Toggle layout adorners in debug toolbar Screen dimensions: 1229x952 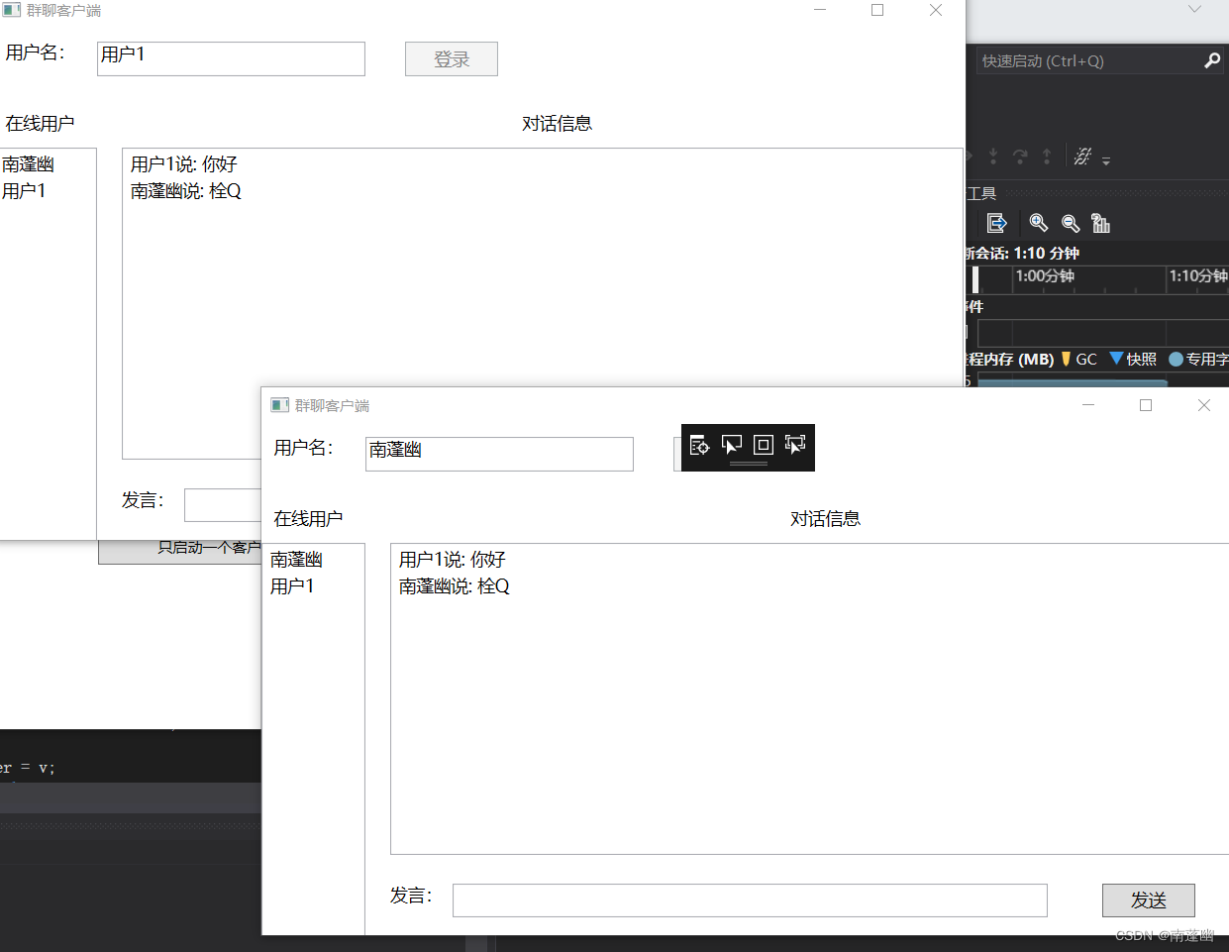pos(764,445)
